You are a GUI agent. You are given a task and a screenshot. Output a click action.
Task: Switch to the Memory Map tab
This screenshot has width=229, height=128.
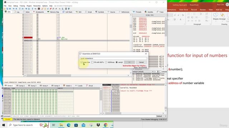(53, 12)
